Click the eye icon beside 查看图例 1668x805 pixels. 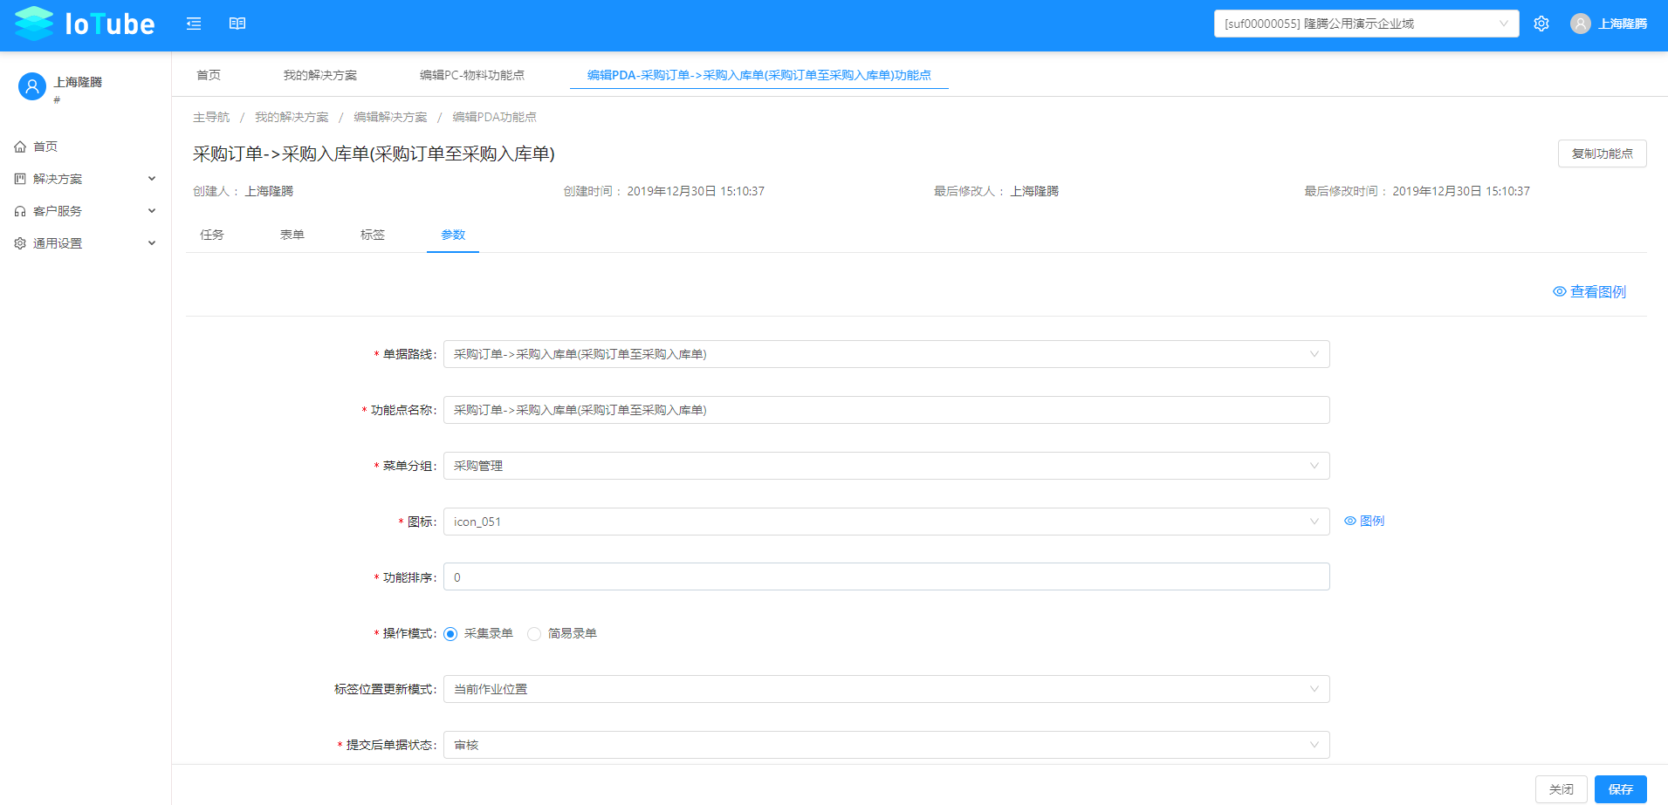tap(1560, 291)
